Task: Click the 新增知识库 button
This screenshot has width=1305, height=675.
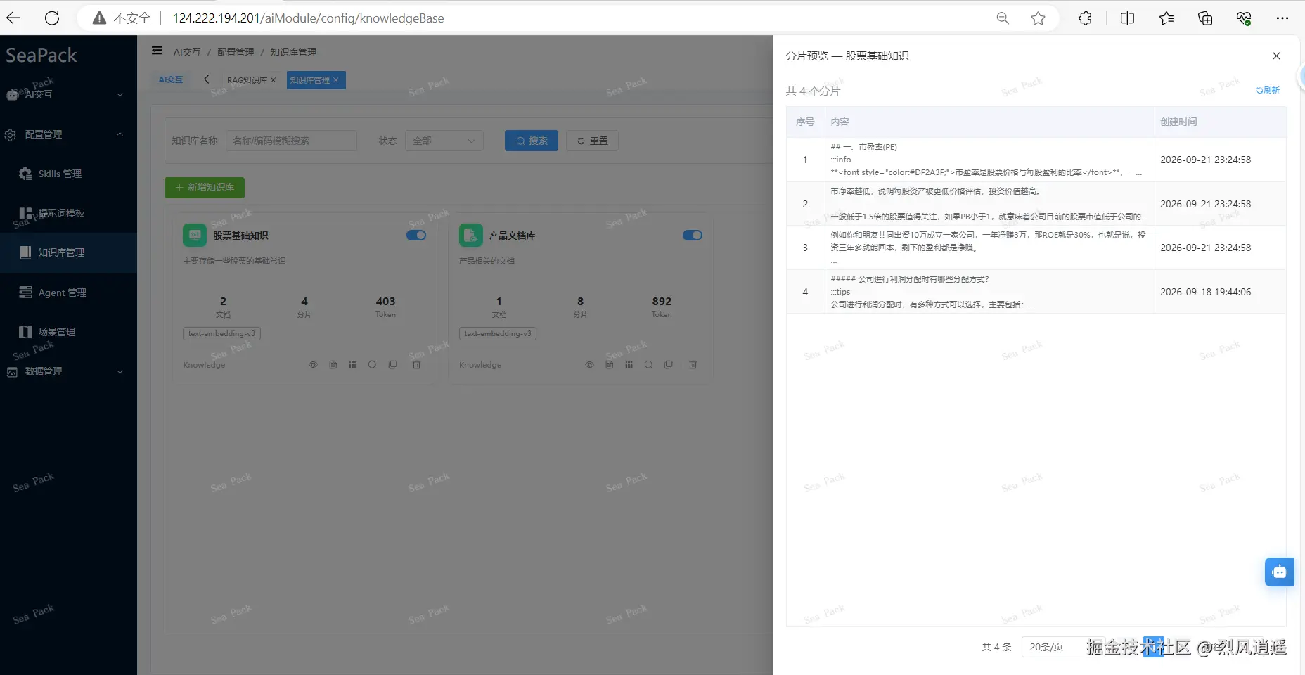Action: pos(205,188)
